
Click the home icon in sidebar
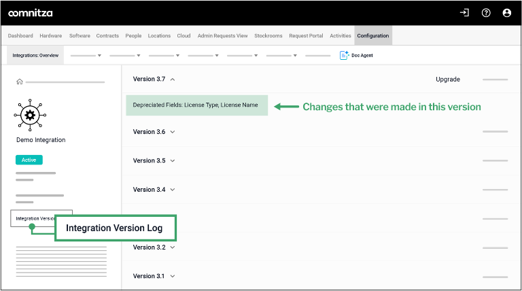[x=20, y=82]
